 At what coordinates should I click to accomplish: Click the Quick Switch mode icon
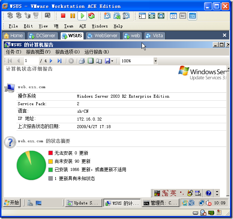161,16
